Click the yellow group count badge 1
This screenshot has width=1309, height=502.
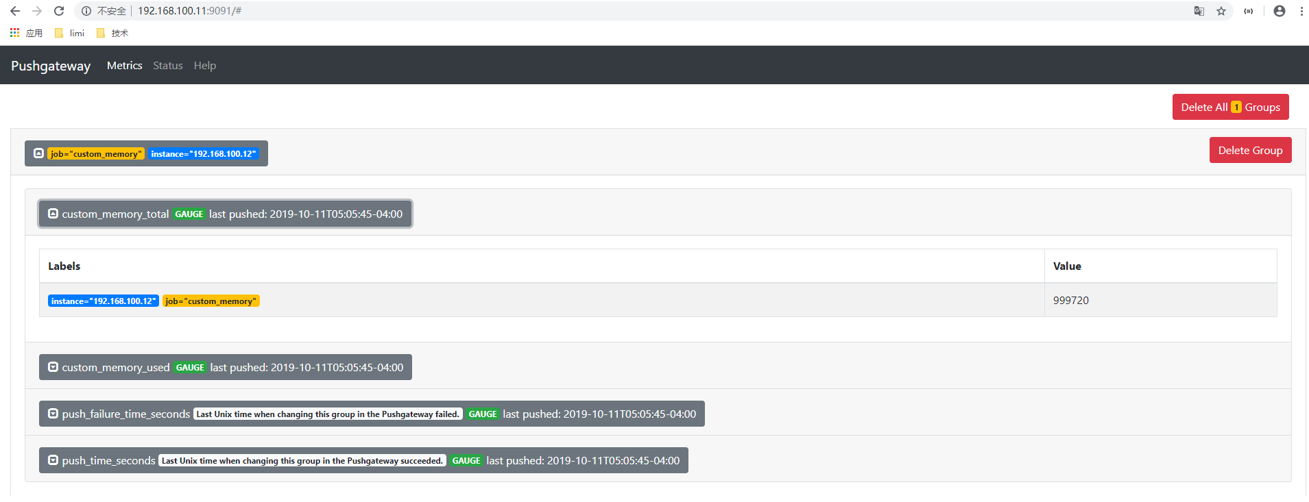tap(1236, 108)
